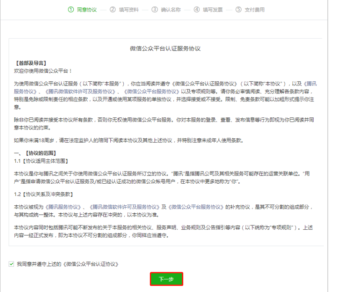Select step 5 支付费用 in progress bar
This screenshot has height=292, width=347.
coord(250,10)
